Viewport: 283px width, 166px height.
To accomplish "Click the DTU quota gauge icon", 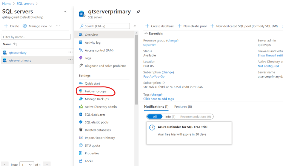I will tap(81, 145).
